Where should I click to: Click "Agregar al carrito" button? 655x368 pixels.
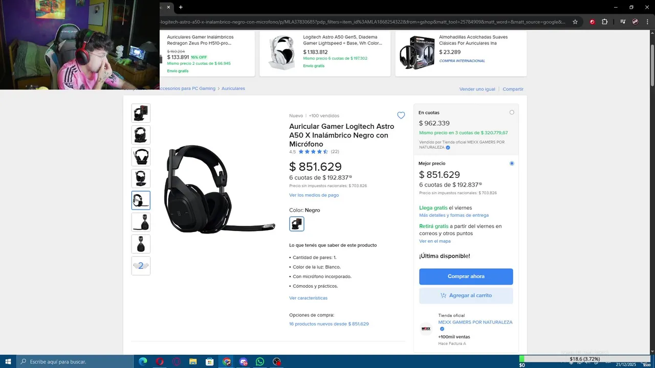(466, 295)
